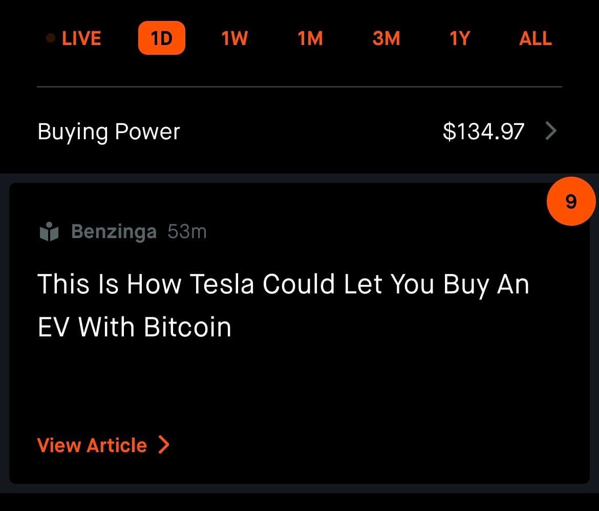
Task: Tap the $134.97 buying power amount
Action: coord(483,132)
